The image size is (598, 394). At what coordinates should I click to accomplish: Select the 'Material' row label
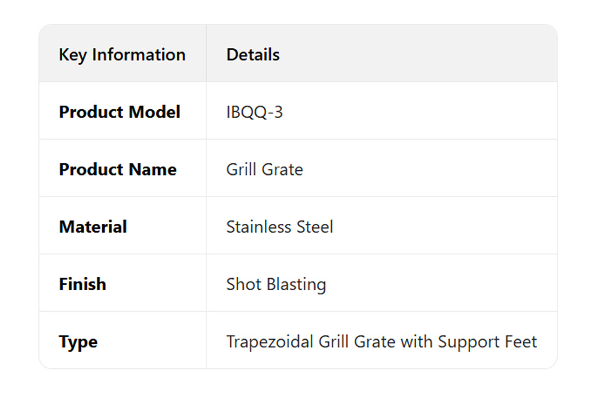click(93, 226)
